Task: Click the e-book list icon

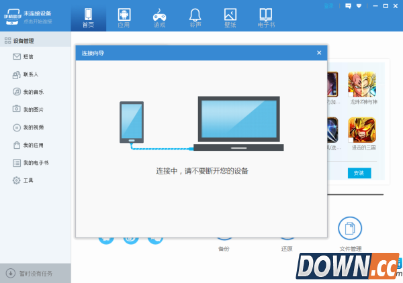Action: pyautogui.click(x=17, y=163)
